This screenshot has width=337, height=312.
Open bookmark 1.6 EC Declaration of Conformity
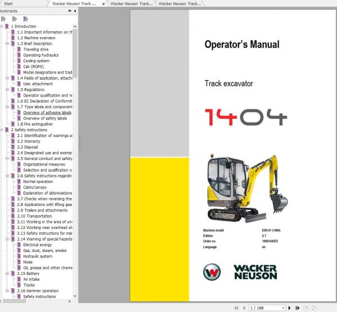44,101
